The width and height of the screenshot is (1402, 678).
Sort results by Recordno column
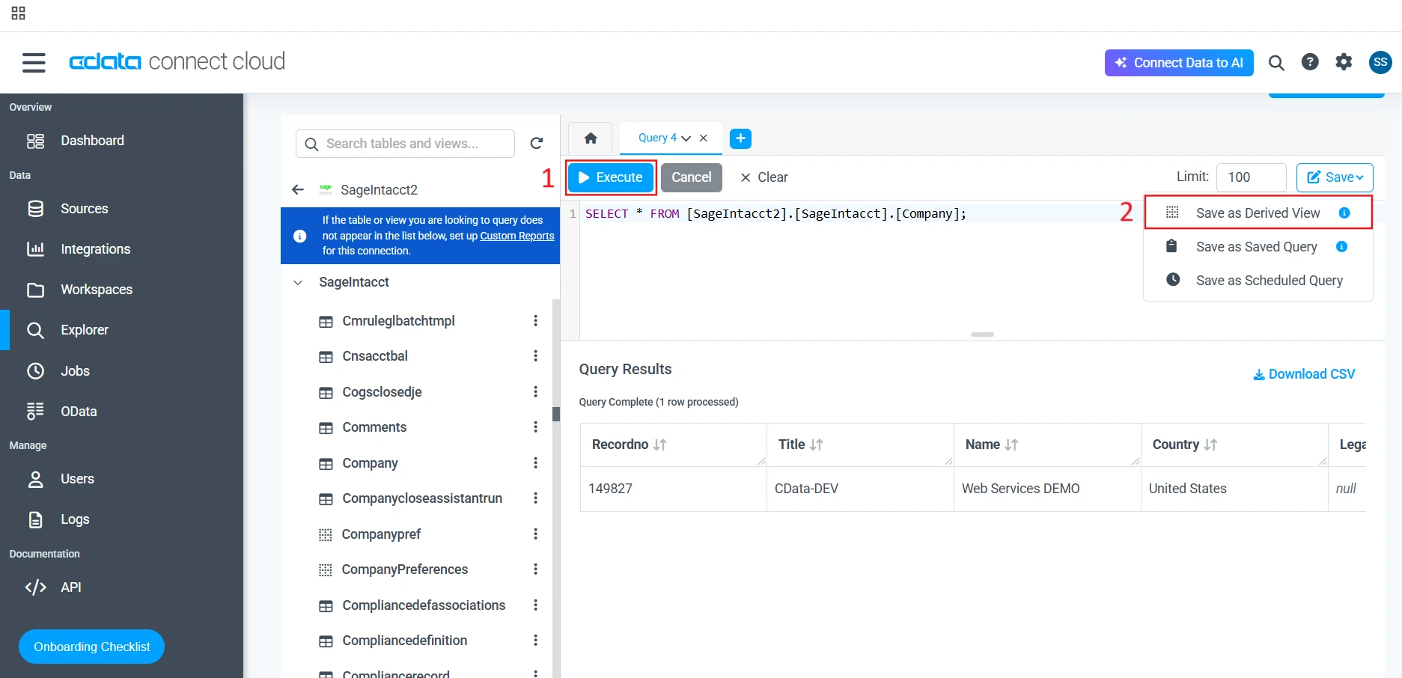(x=659, y=445)
